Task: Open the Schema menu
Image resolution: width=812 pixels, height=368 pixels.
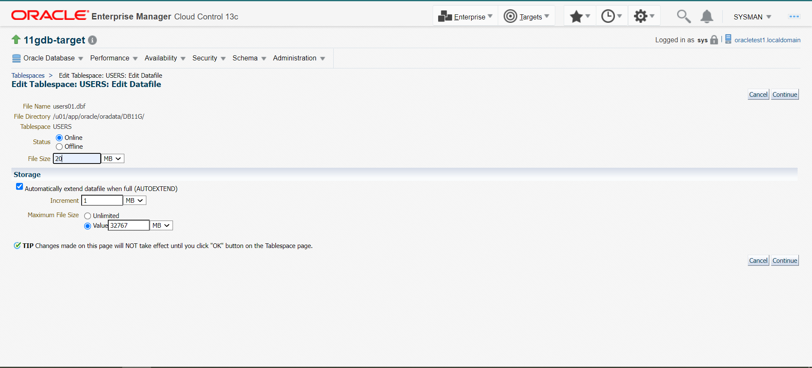Action: click(249, 58)
